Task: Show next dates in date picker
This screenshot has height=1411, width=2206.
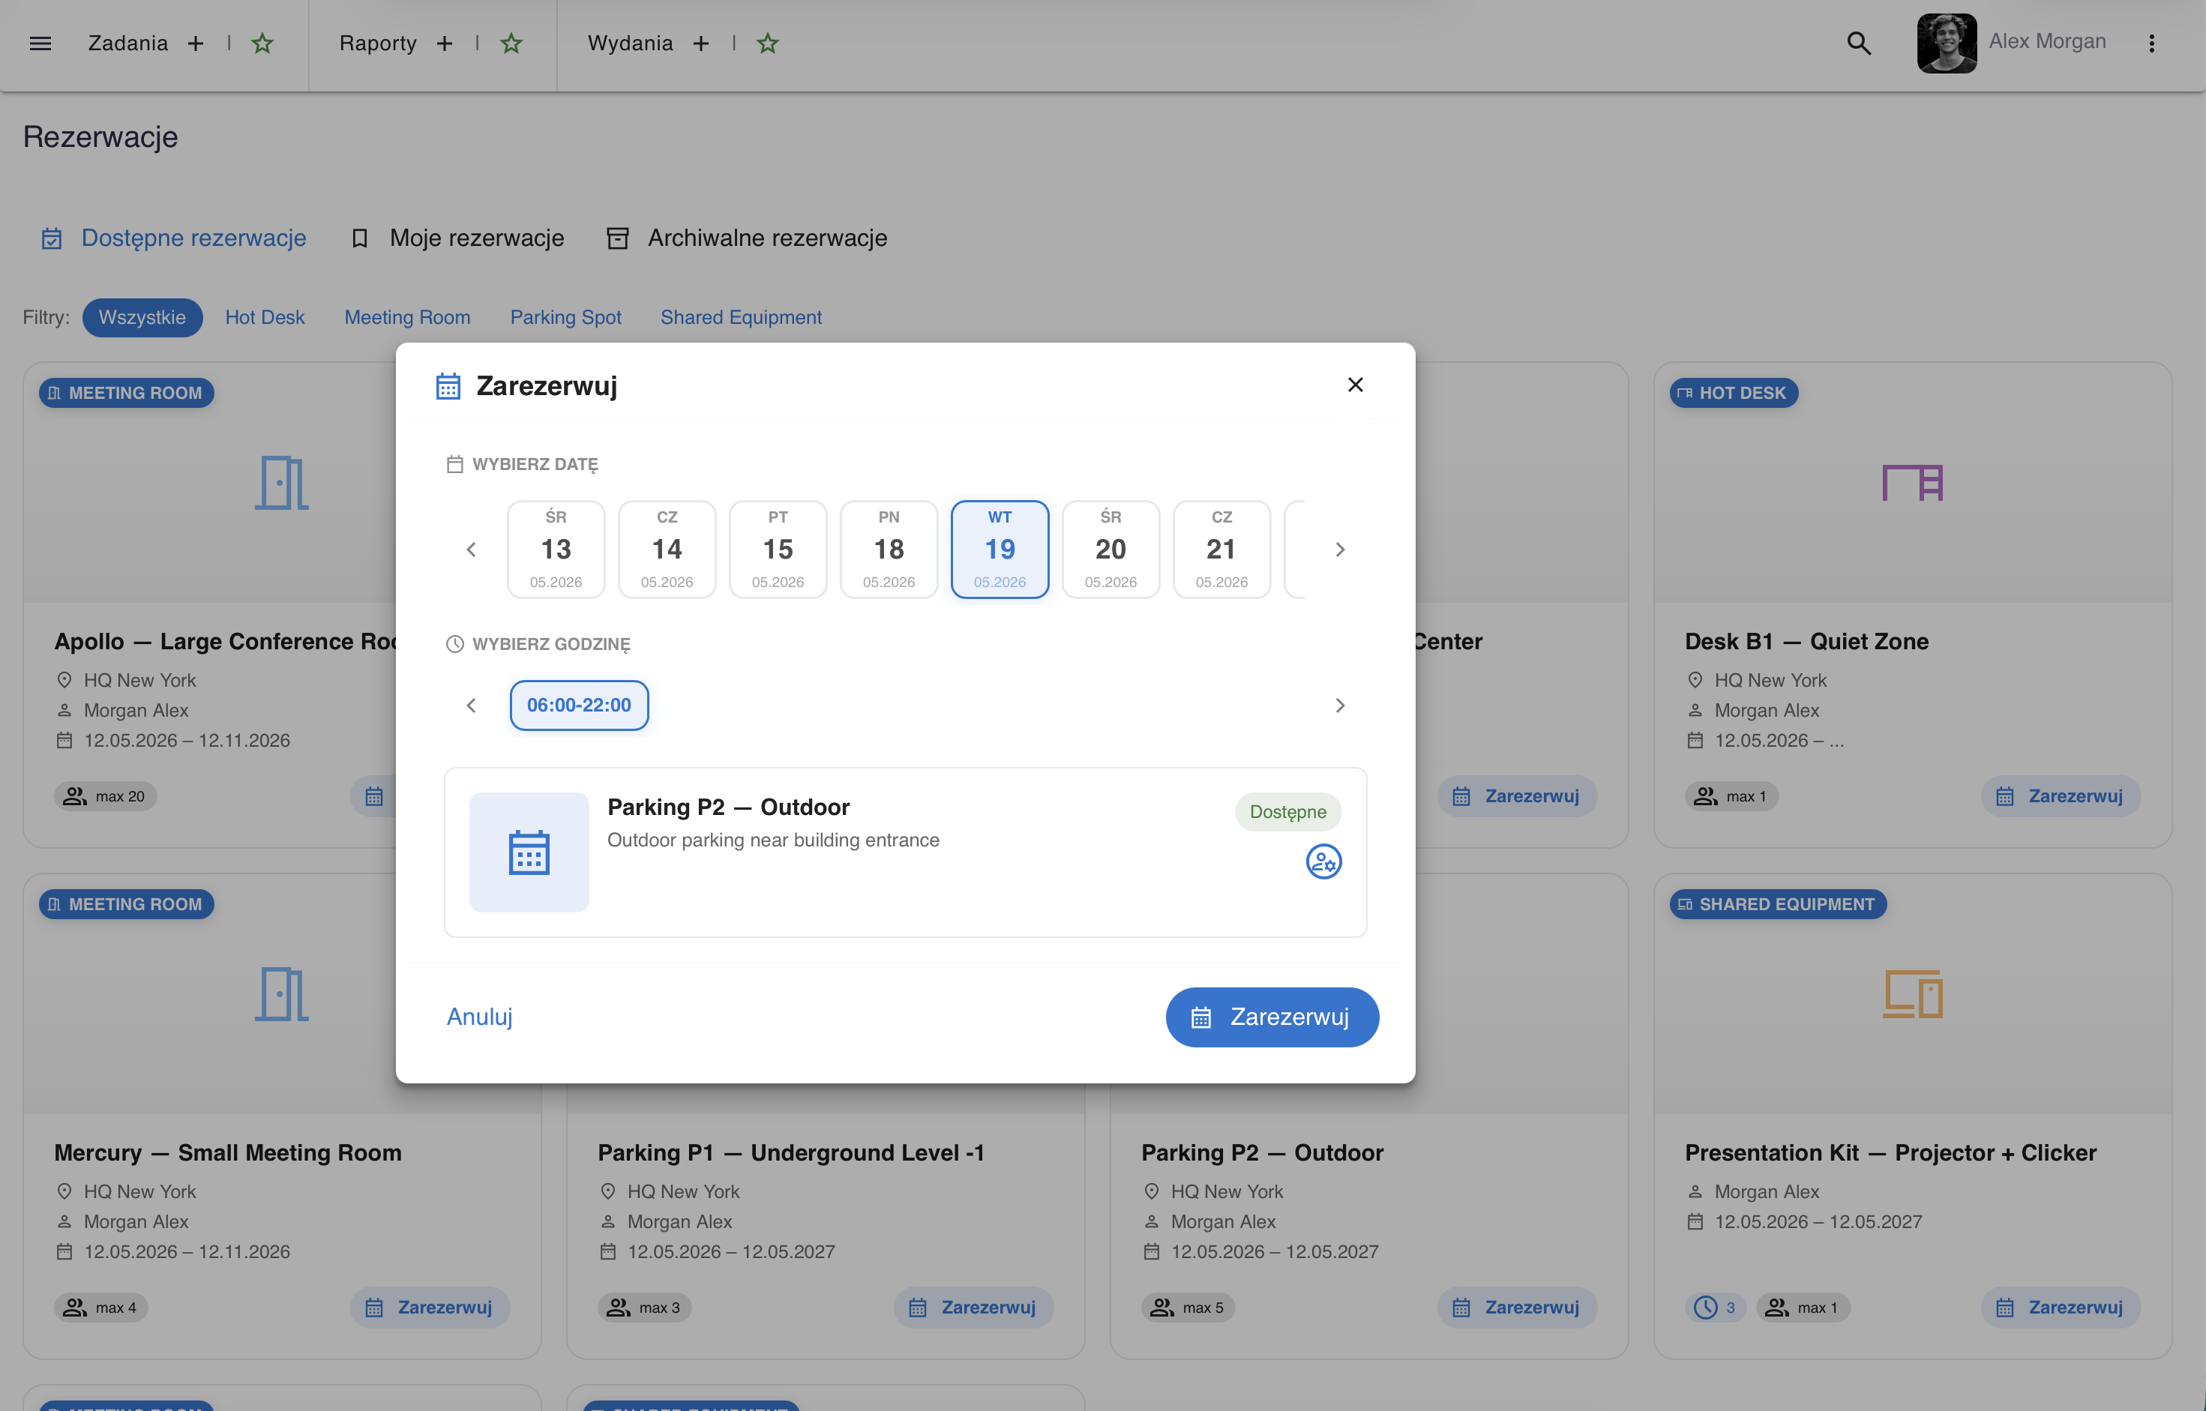Action: 1340,550
